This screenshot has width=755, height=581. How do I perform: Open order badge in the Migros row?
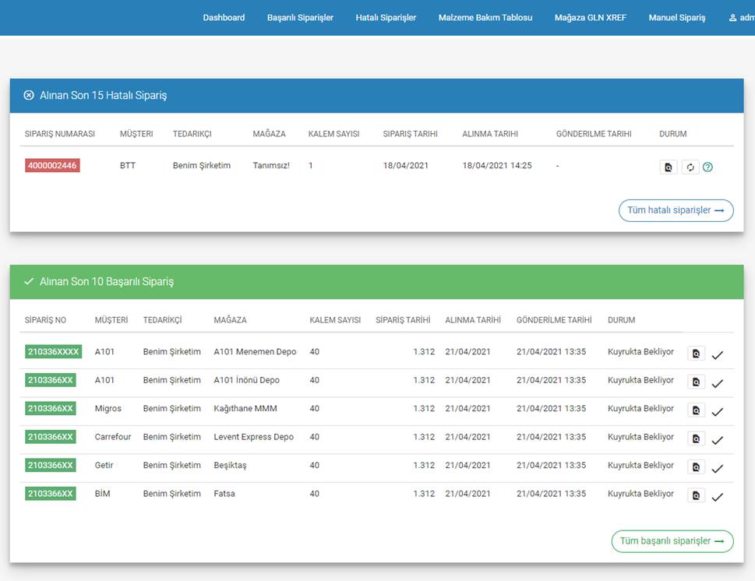pyautogui.click(x=50, y=409)
